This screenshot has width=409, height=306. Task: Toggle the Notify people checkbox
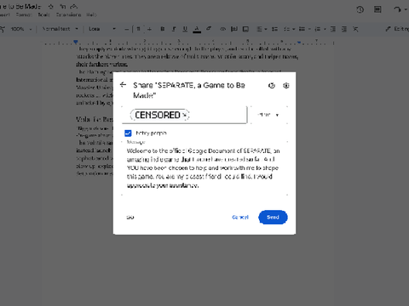128,133
